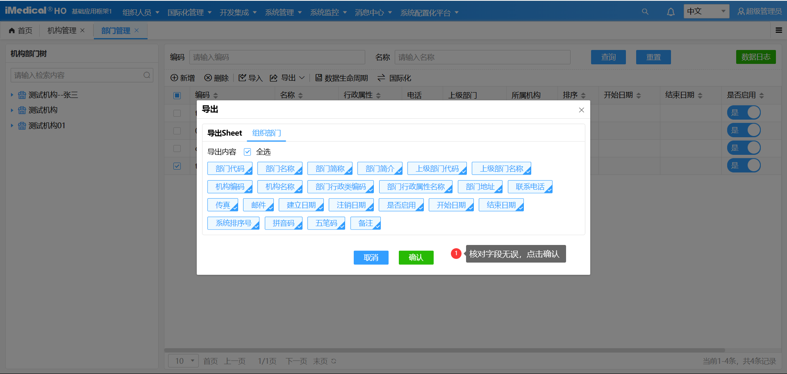
Task: Click the refresh icon beside 末页
Action: click(334, 361)
